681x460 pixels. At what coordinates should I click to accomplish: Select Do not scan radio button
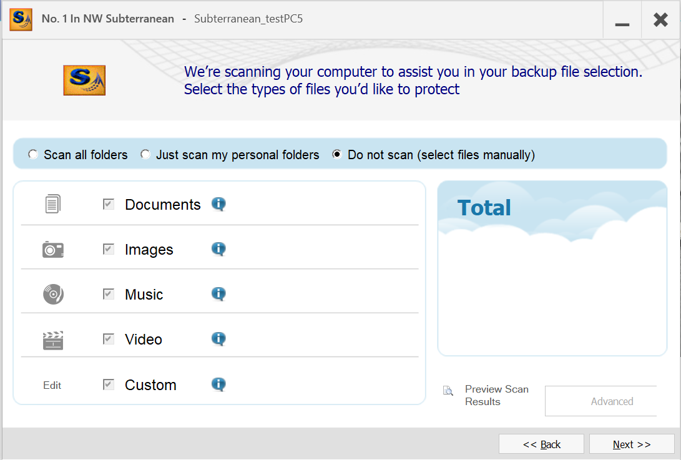point(337,154)
